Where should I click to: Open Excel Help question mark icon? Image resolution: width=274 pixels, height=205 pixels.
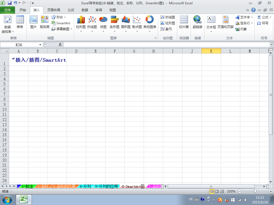[x=253, y=10]
